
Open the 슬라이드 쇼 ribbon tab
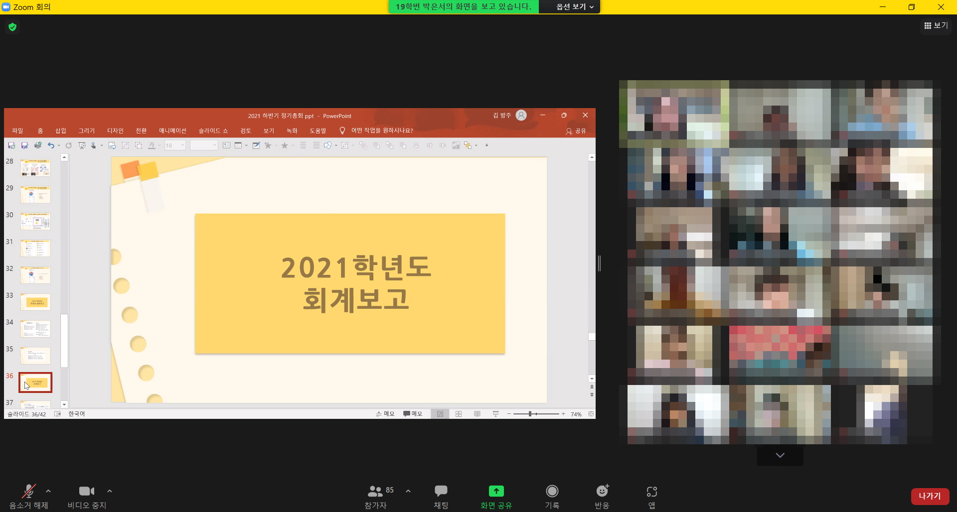tap(213, 130)
